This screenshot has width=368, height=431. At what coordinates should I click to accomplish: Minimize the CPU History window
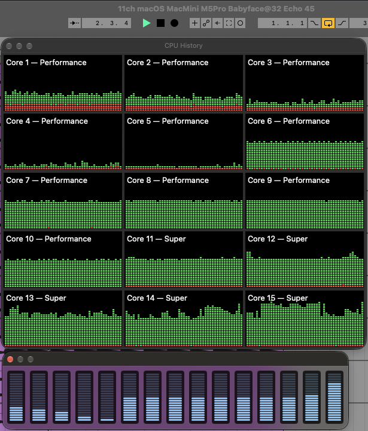[19, 46]
